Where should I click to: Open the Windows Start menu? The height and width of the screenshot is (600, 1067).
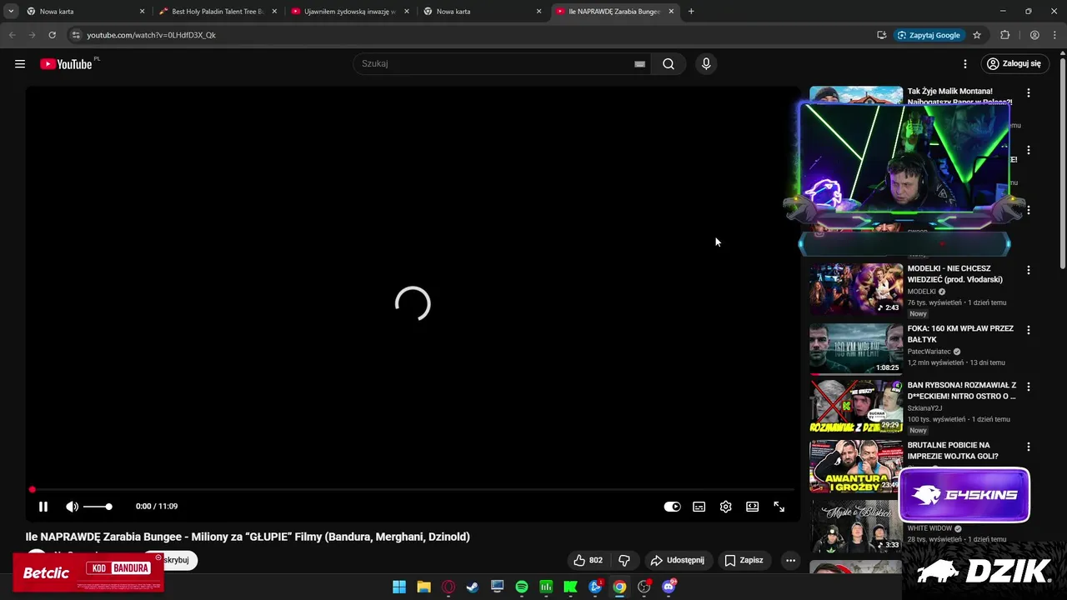399,587
